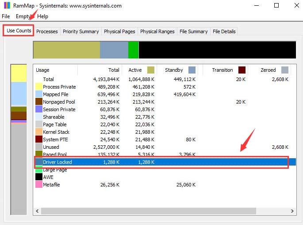Click the gray Unused color box
303x225 pixels.
click(x=39, y=147)
